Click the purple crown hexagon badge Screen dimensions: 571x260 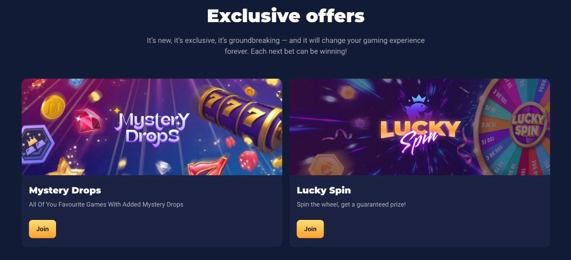click(36, 145)
